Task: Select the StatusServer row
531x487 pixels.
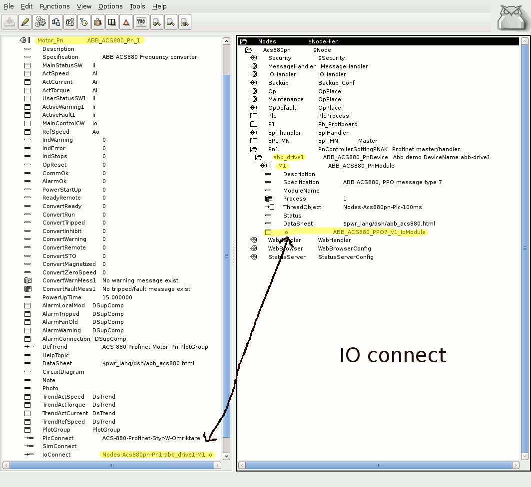Action: (379, 256)
